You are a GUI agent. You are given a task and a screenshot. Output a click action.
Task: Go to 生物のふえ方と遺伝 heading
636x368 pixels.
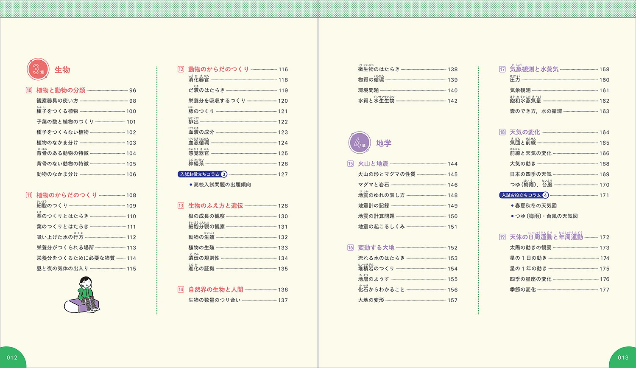(x=215, y=205)
